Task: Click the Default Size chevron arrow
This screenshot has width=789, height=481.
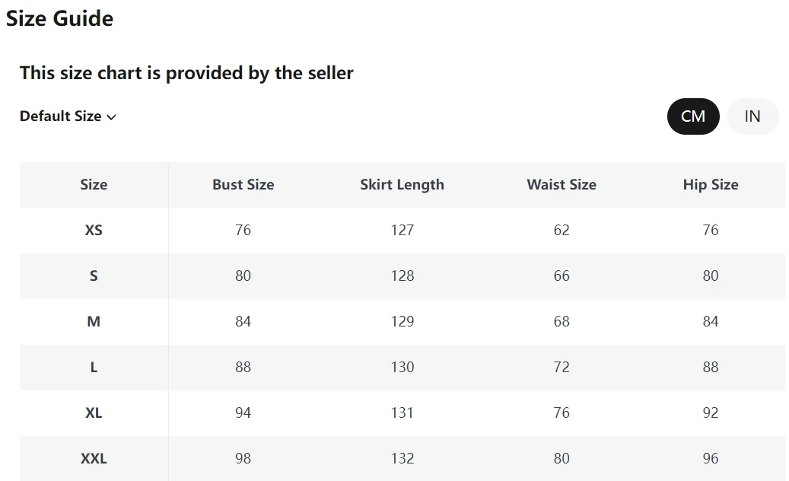Action: coord(112,117)
